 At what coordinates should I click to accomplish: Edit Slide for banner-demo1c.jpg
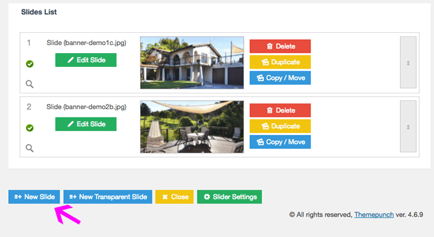[x=86, y=60]
